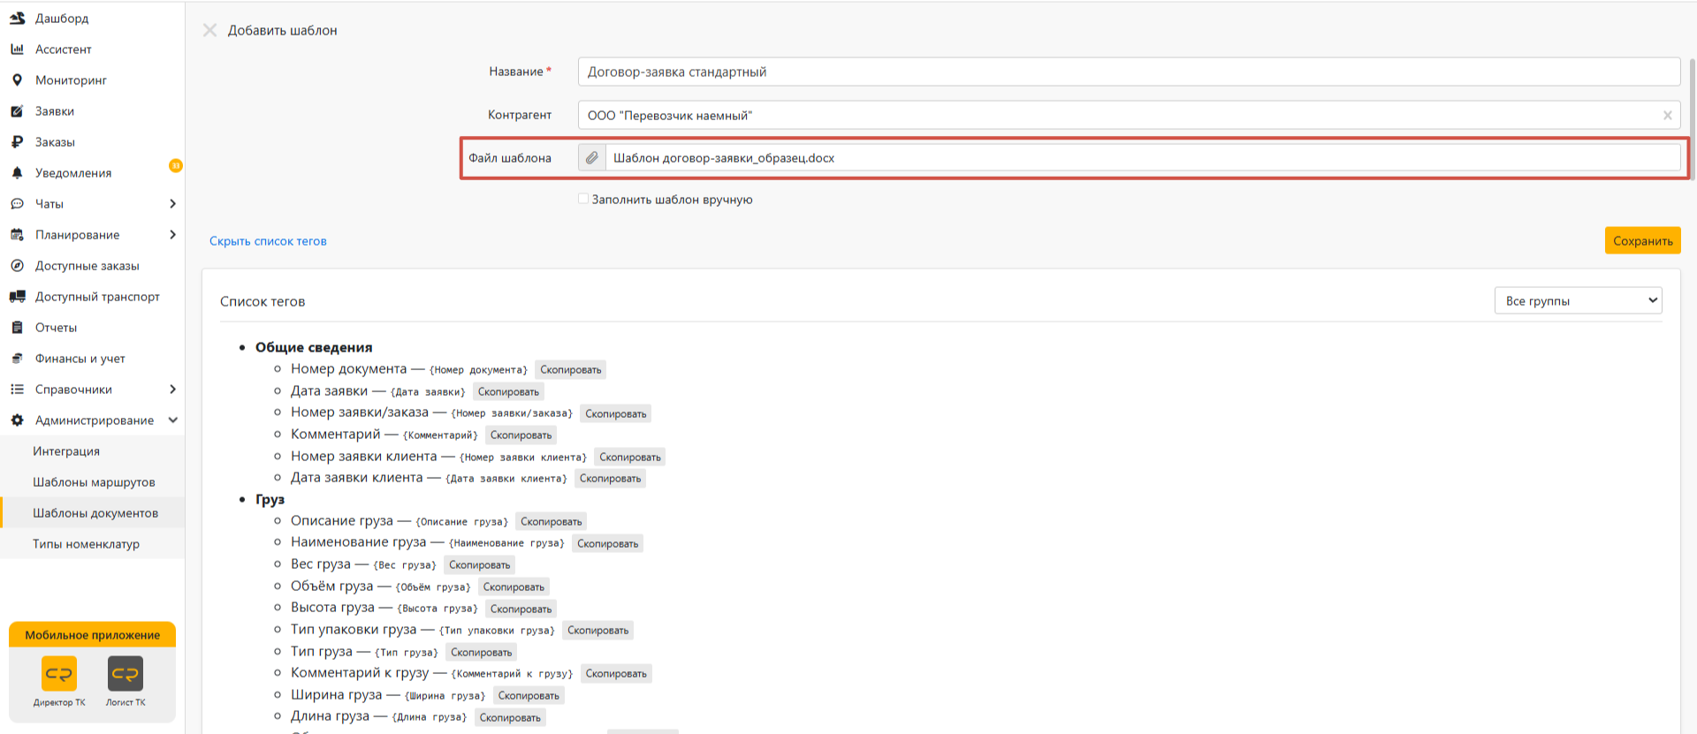Click the Справочники list icon
Image resolution: width=1697 pixels, height=734 pixels.
(17, 389)
